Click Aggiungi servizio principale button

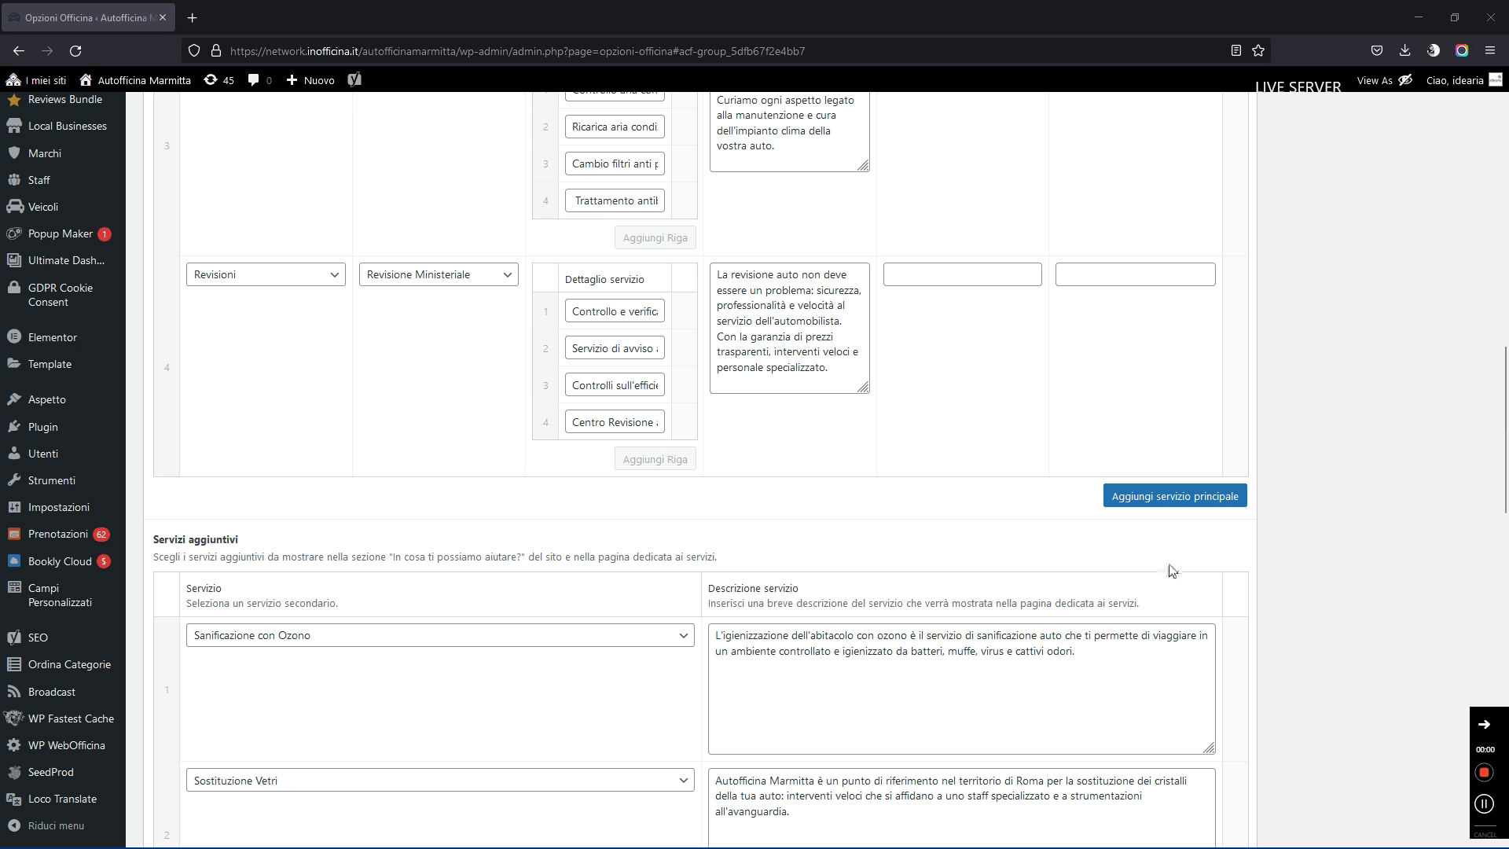point(1177,495)
